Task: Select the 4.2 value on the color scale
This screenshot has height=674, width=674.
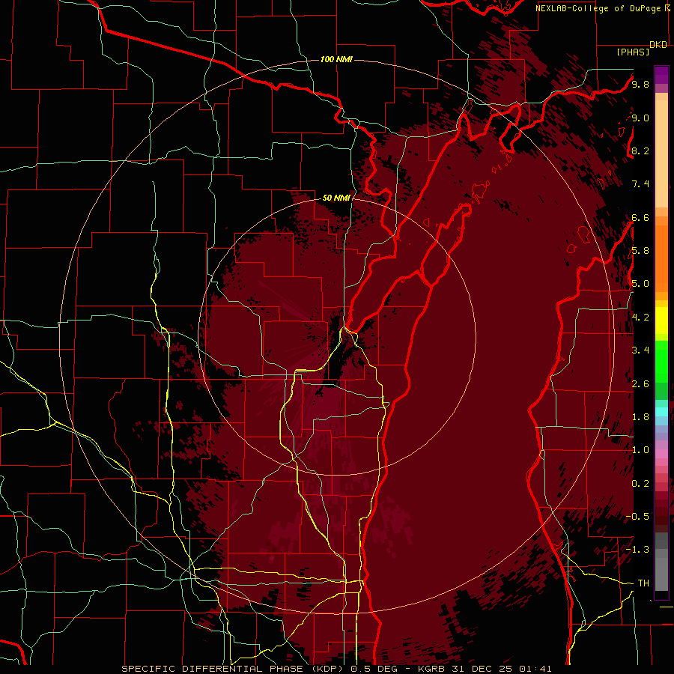Action: coord(640,318)
